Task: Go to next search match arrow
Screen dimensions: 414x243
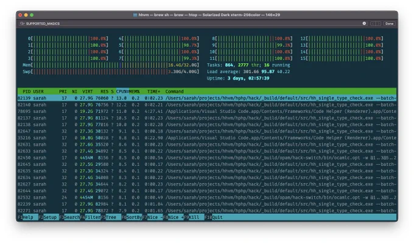Action: pyautogui.click(x=378, y=24)
